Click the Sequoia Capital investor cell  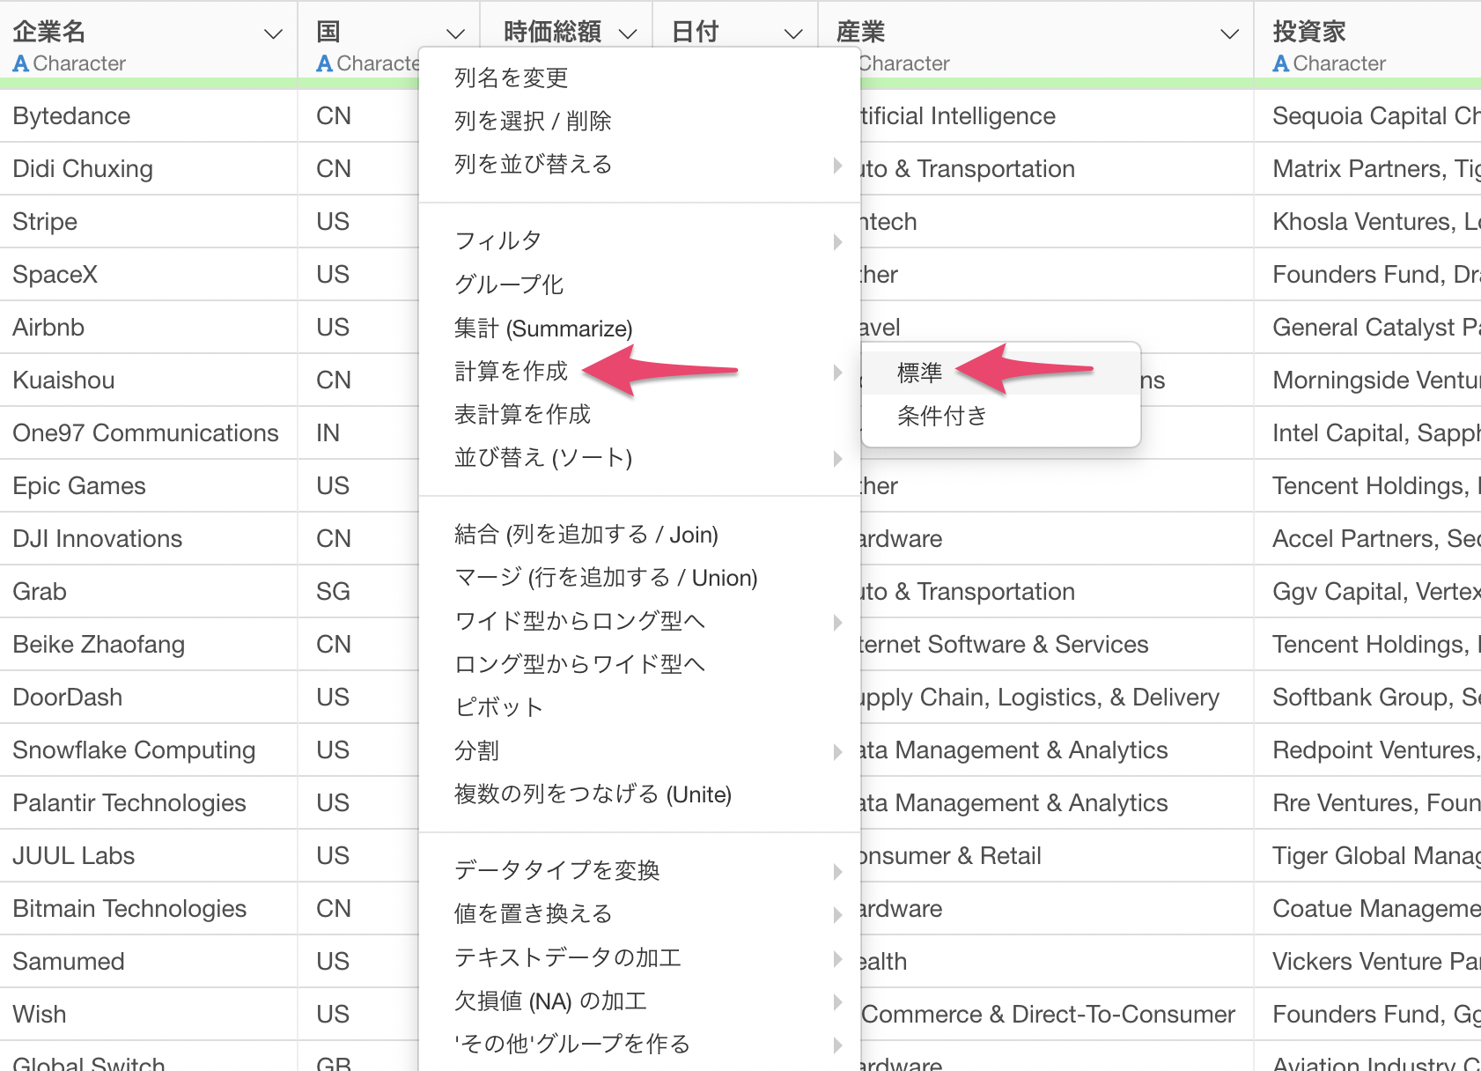1368,115
